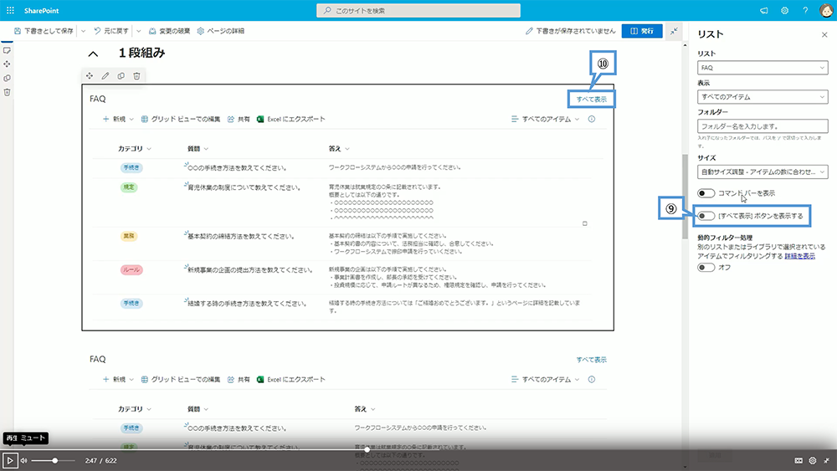Open the 新規 dropdown in first FAQ

(119, 119)
